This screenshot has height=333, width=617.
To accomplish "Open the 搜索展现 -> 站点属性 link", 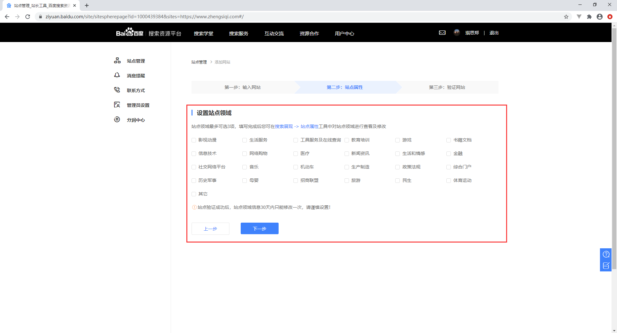I will coord(297,126).
